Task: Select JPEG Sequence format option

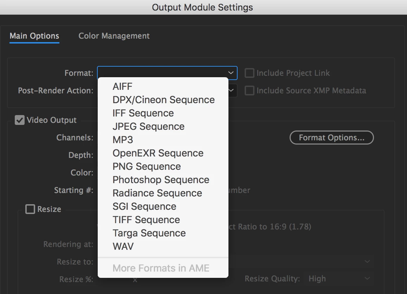Action: pyautogui.click(x=148, y=126)
